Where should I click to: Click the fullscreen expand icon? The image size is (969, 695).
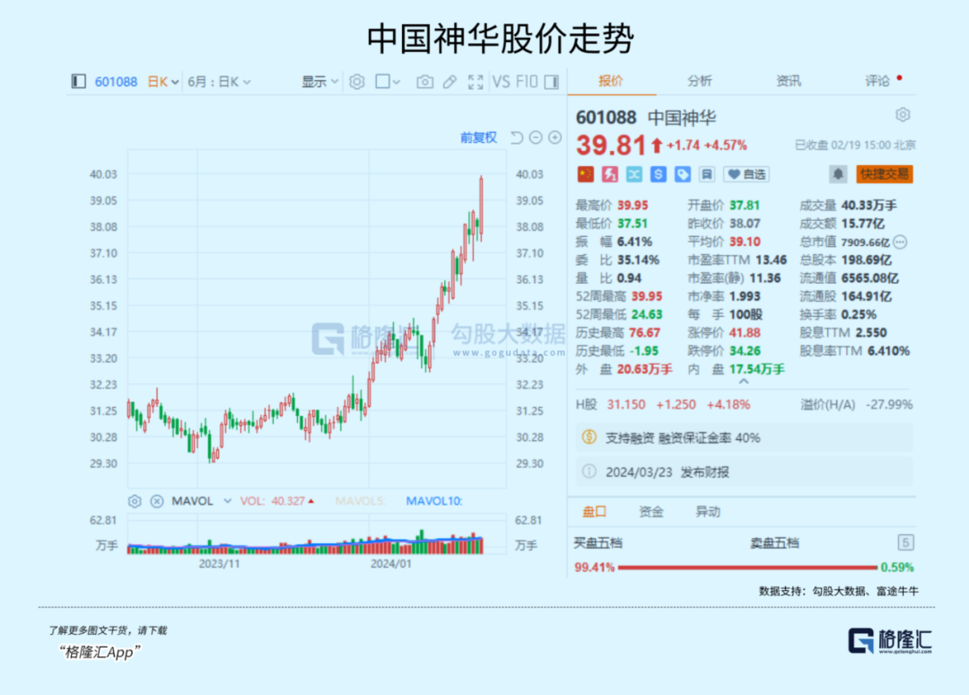[476, 82]
